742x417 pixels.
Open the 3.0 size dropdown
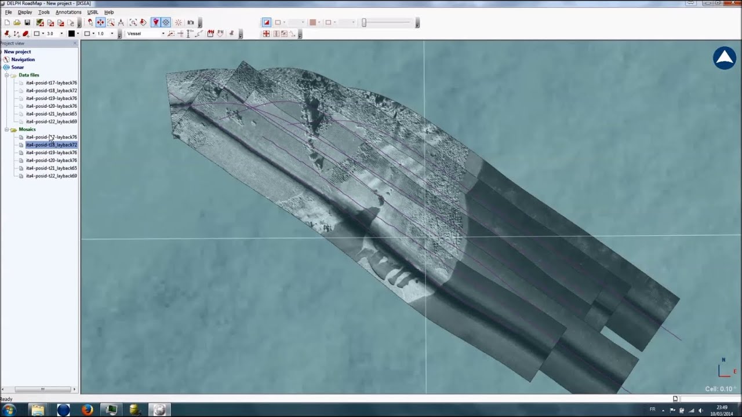point(61,34)
